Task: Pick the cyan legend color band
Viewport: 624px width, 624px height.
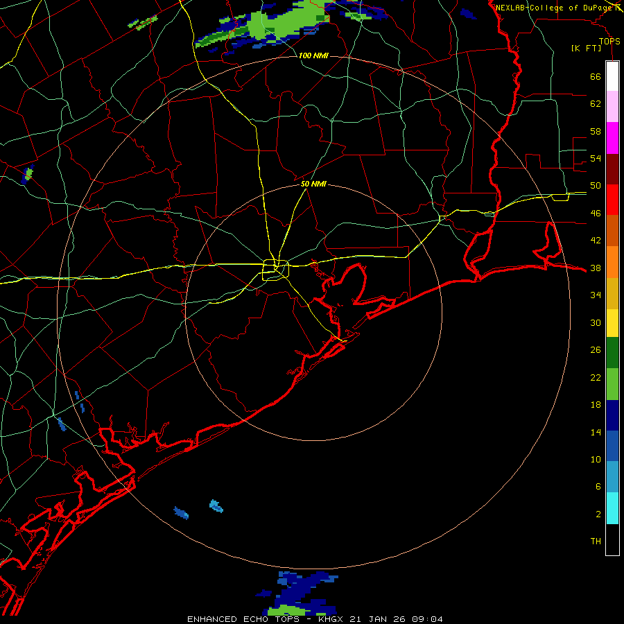Action: pyautogui.click(x=612, y=509)
